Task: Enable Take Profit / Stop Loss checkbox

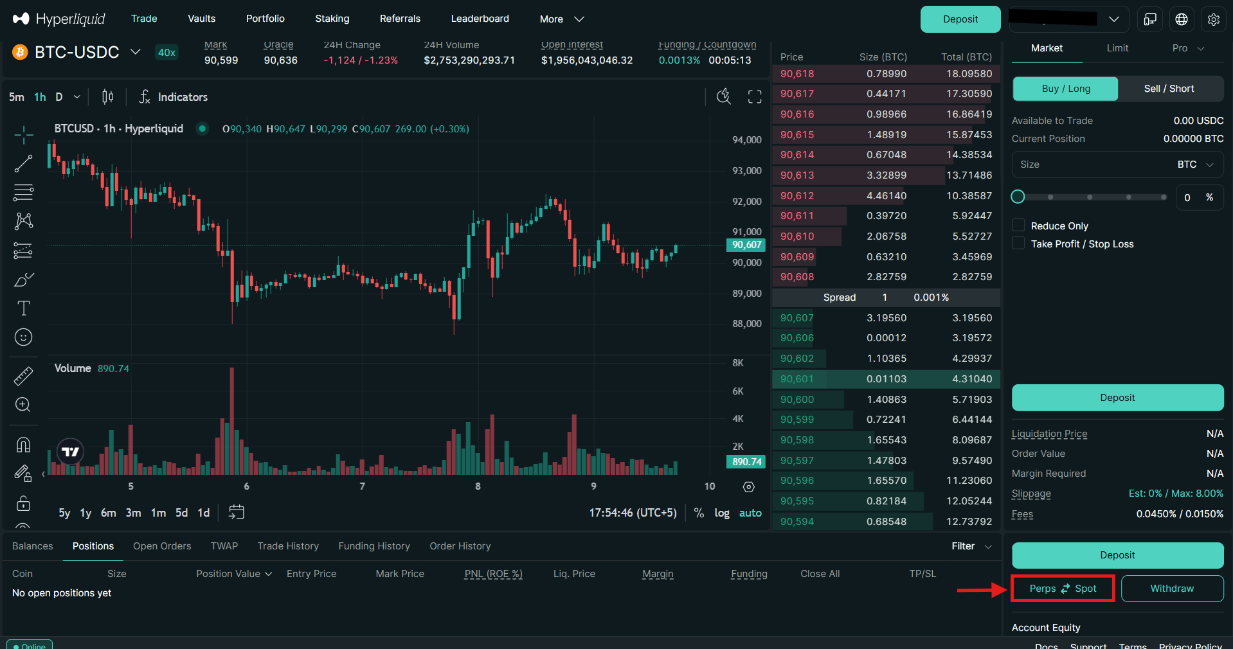Action: (1018, 244)
